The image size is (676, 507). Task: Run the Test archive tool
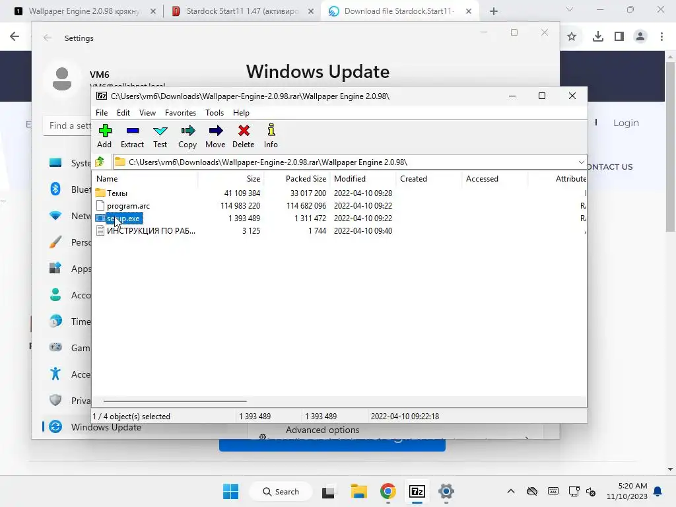coord(160,131)
